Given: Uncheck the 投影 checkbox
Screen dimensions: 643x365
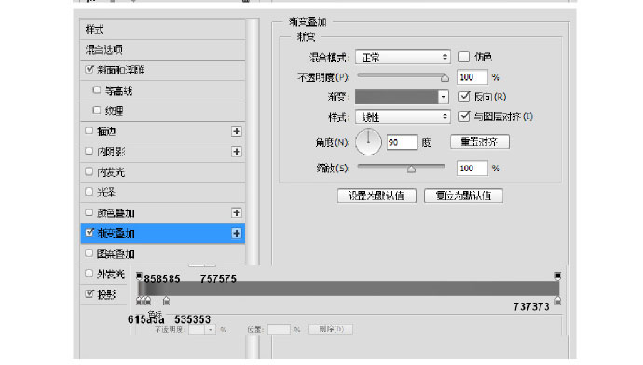Looking at the screenshot, I should 89,293.
